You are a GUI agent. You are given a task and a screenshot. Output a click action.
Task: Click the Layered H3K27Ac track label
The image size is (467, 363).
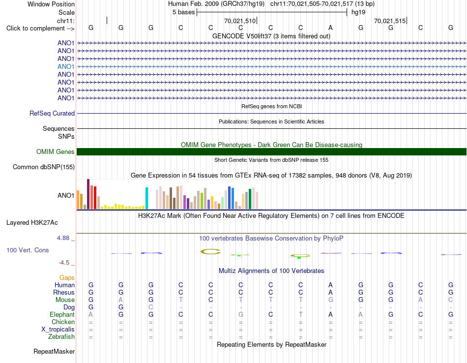coord(32,223)
